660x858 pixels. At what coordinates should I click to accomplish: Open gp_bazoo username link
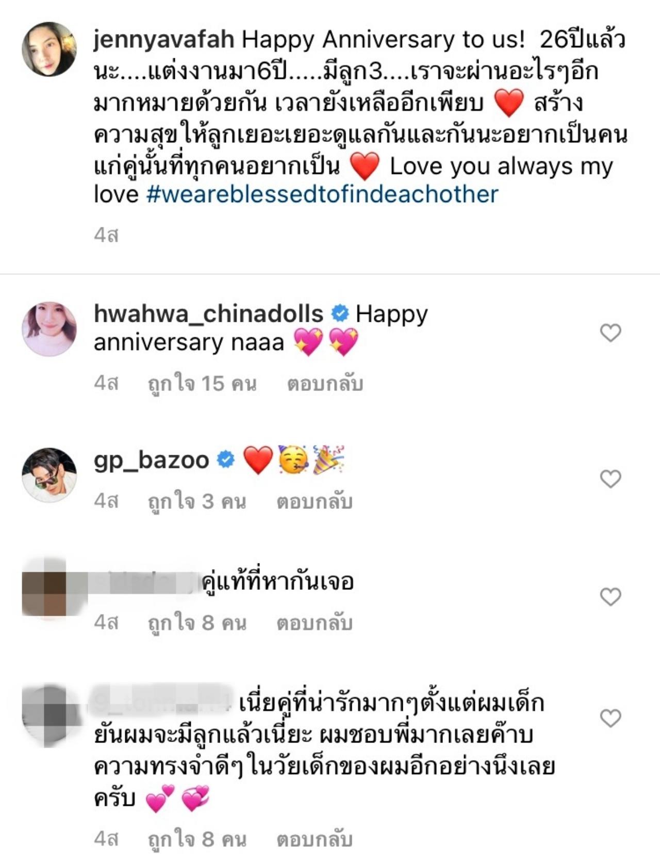pos(151,460)
